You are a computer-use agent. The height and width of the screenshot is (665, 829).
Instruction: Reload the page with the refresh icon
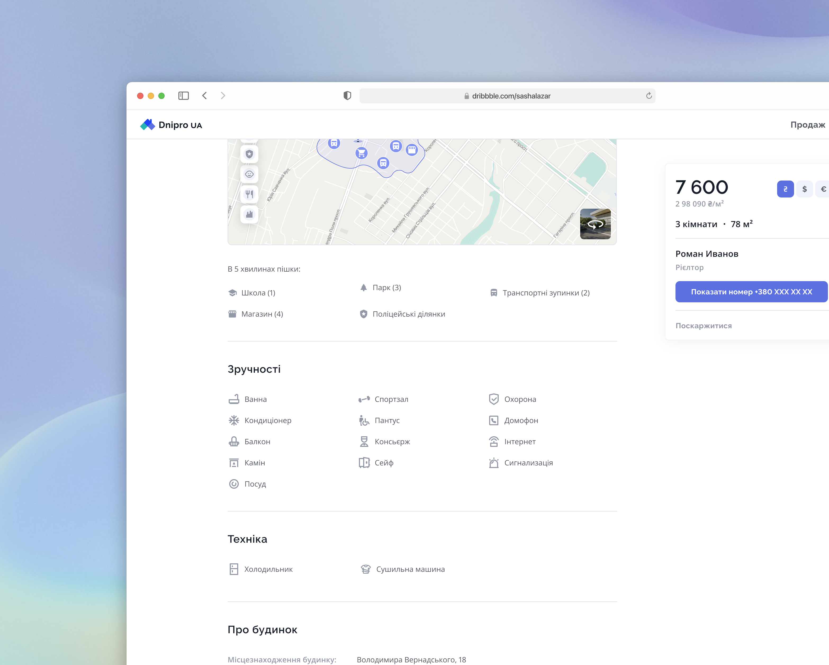(649, 96)
